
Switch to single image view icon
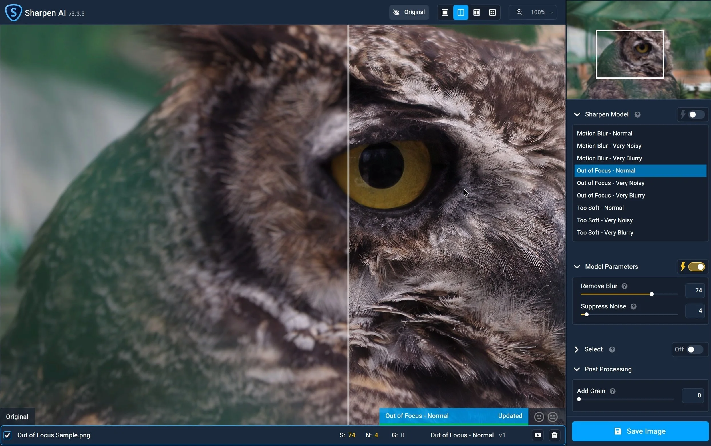pos(445,12)
